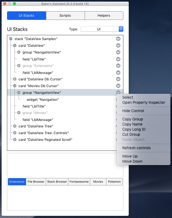Expand the card "DataView Tree" node

tap(15, 126)
